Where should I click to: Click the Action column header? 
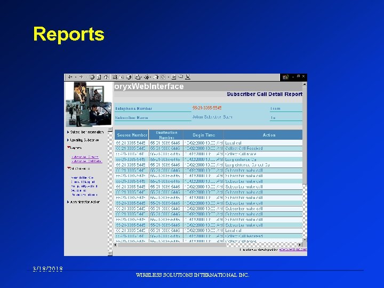[x=269, y=135]
